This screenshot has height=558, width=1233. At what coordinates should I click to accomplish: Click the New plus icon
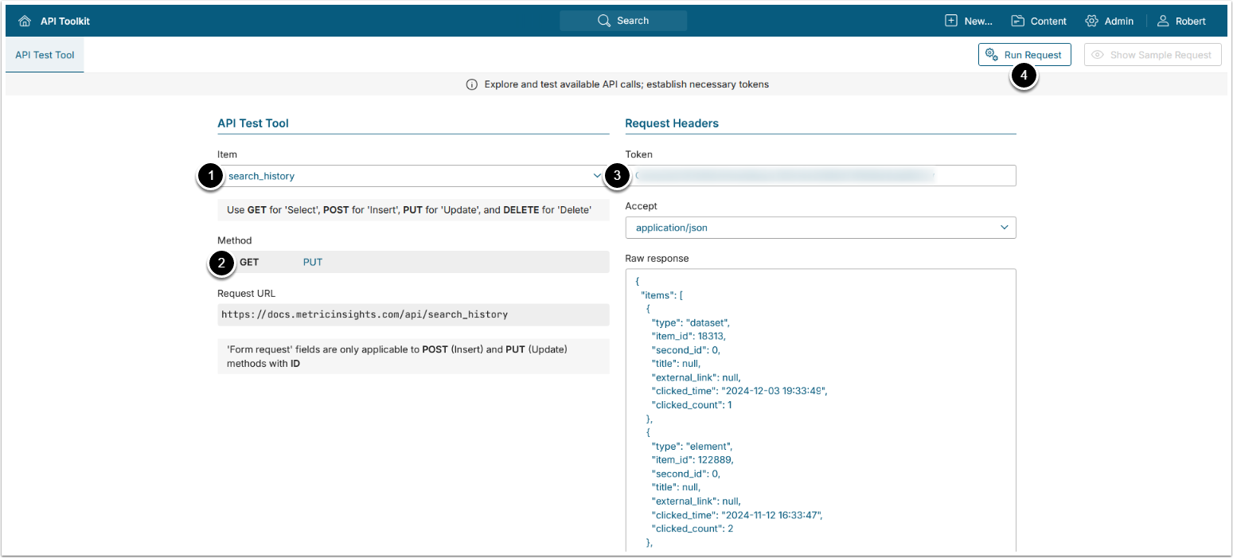tap(951, 21)
